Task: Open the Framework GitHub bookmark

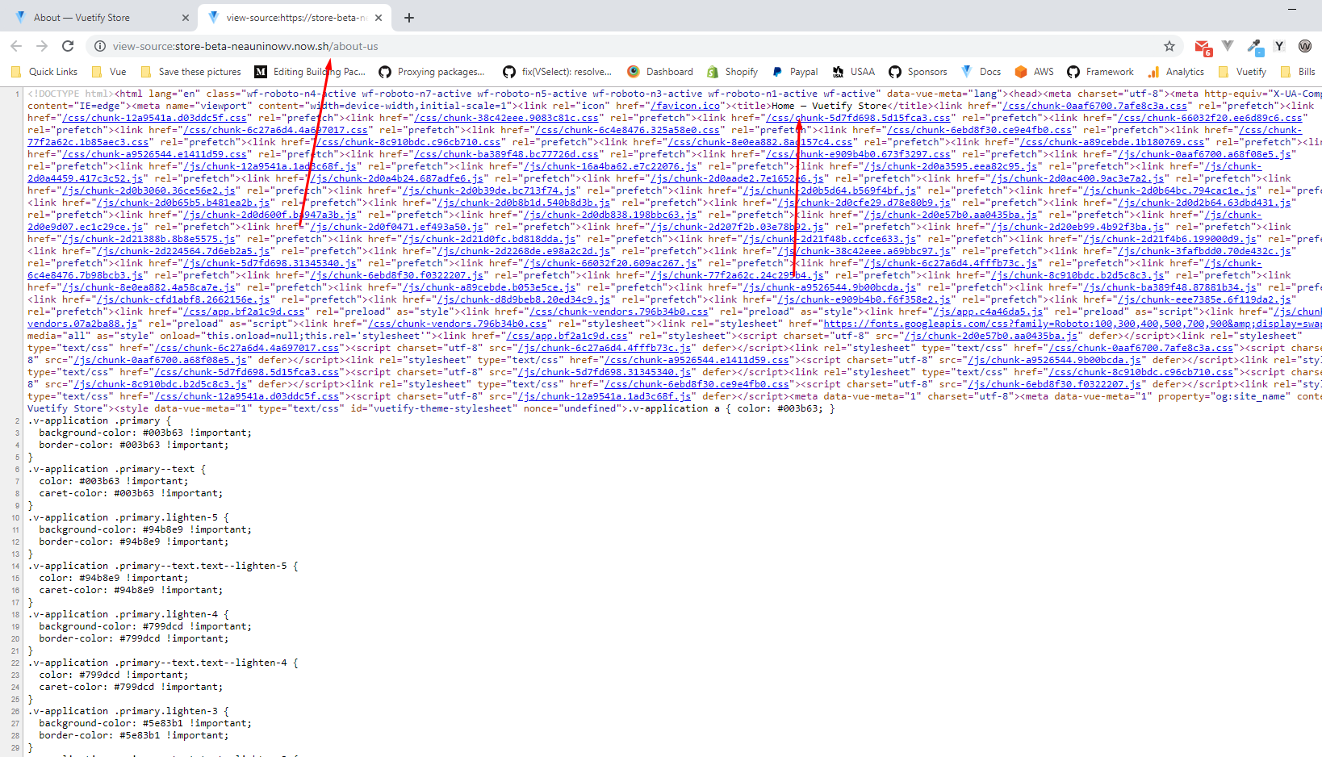Action: tap(1100, 72)
